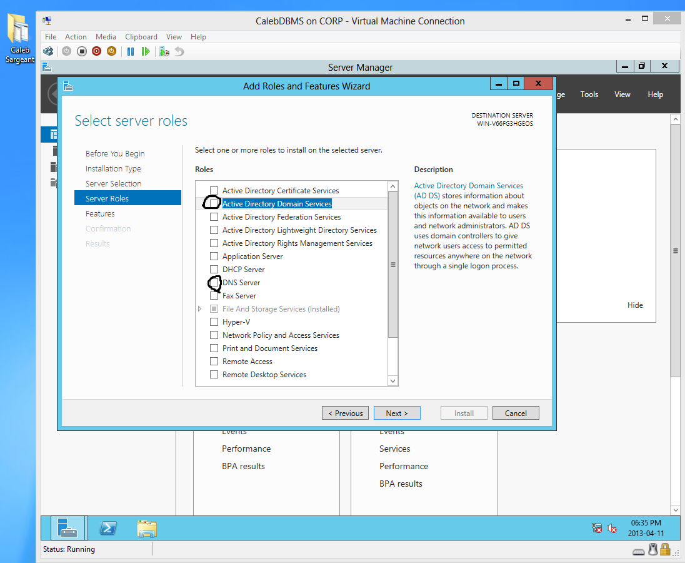
Task: Go to Features step
Action: (100, 214)
